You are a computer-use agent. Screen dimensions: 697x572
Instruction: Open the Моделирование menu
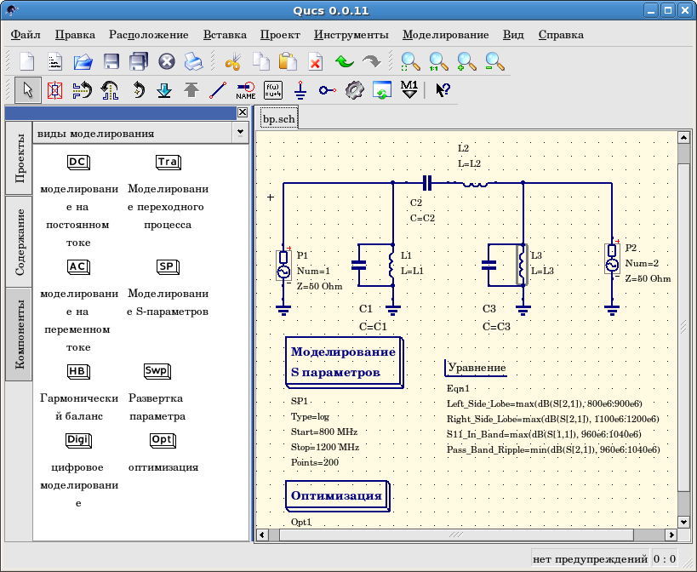point(445,35)
